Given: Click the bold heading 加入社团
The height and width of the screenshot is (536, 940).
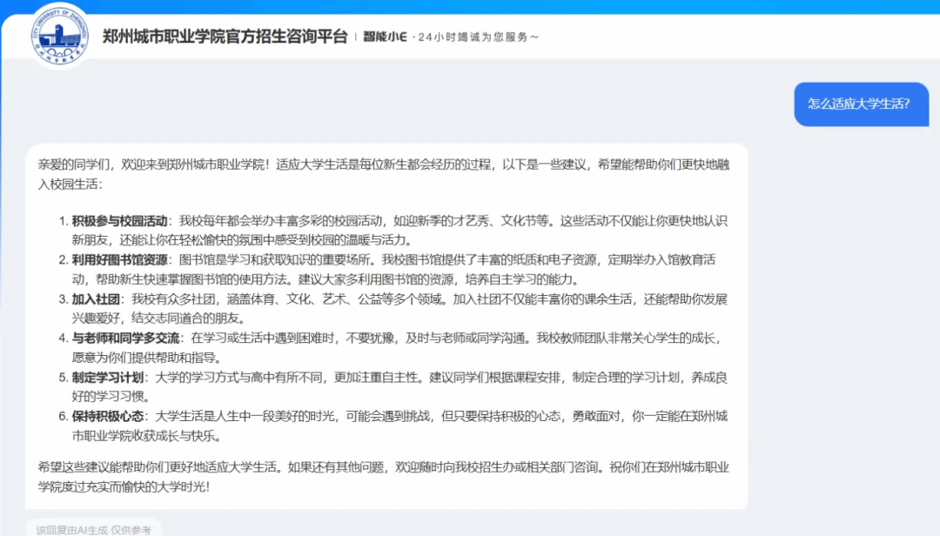Looking at the screenshot, I should pyautogui.click(x=96, y=299).
